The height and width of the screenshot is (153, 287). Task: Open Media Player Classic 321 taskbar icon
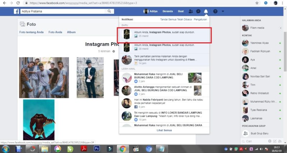[x=136, y=149]
